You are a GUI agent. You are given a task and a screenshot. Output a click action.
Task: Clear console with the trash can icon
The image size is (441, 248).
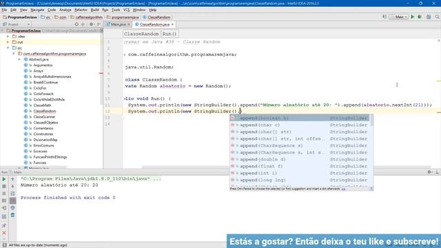12,215
